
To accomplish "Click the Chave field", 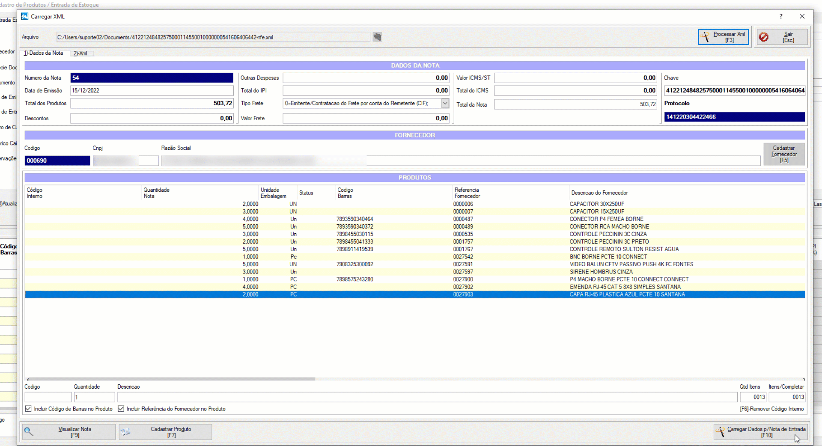I will click(x=735, y=90).
